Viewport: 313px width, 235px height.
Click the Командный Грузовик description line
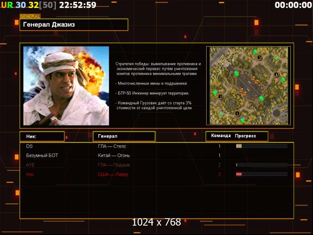[154, 105]
